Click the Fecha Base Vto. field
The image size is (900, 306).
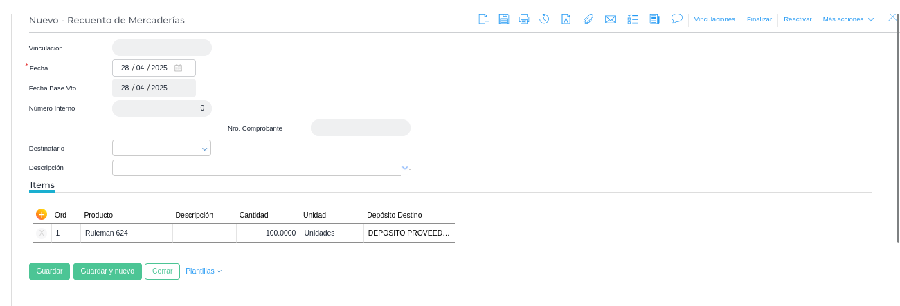(x=154, y=88)
